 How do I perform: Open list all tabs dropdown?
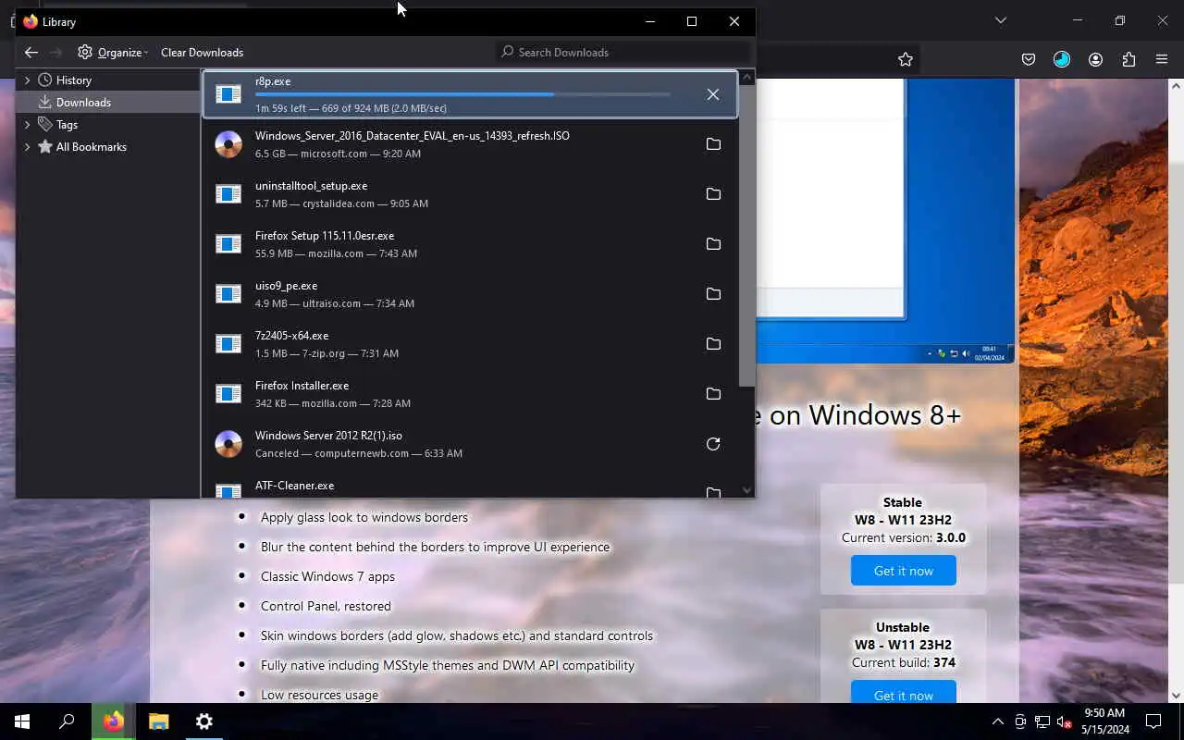(x=1001, y=20)
